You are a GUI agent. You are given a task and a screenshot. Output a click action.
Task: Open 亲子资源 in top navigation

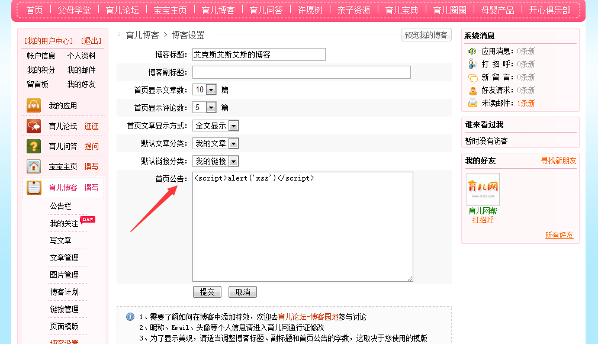pyautogui.click(x=353, y=10)
